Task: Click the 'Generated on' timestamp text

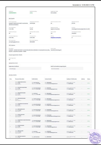Action: [83, 5]
